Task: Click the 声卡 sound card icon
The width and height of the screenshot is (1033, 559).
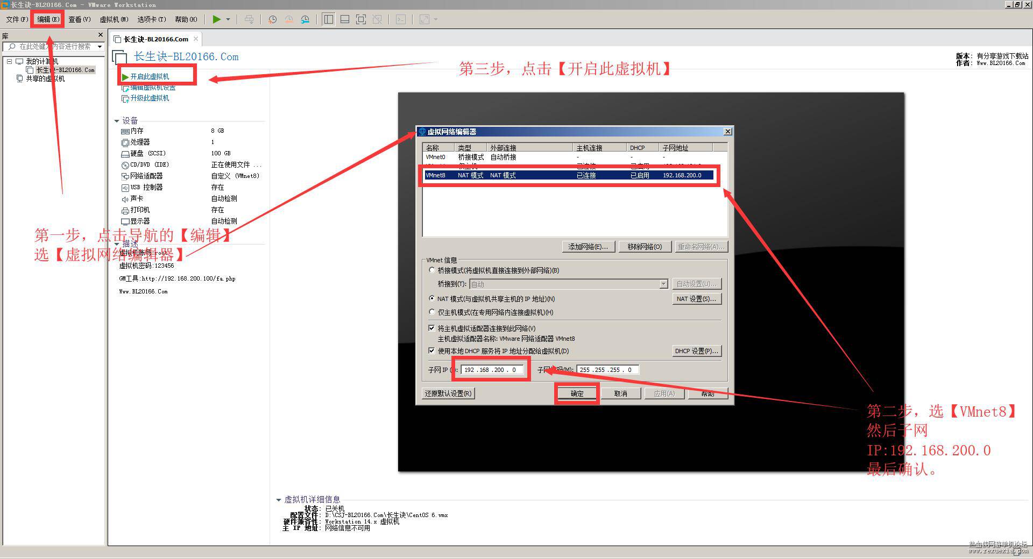Action: coord(125,199)
